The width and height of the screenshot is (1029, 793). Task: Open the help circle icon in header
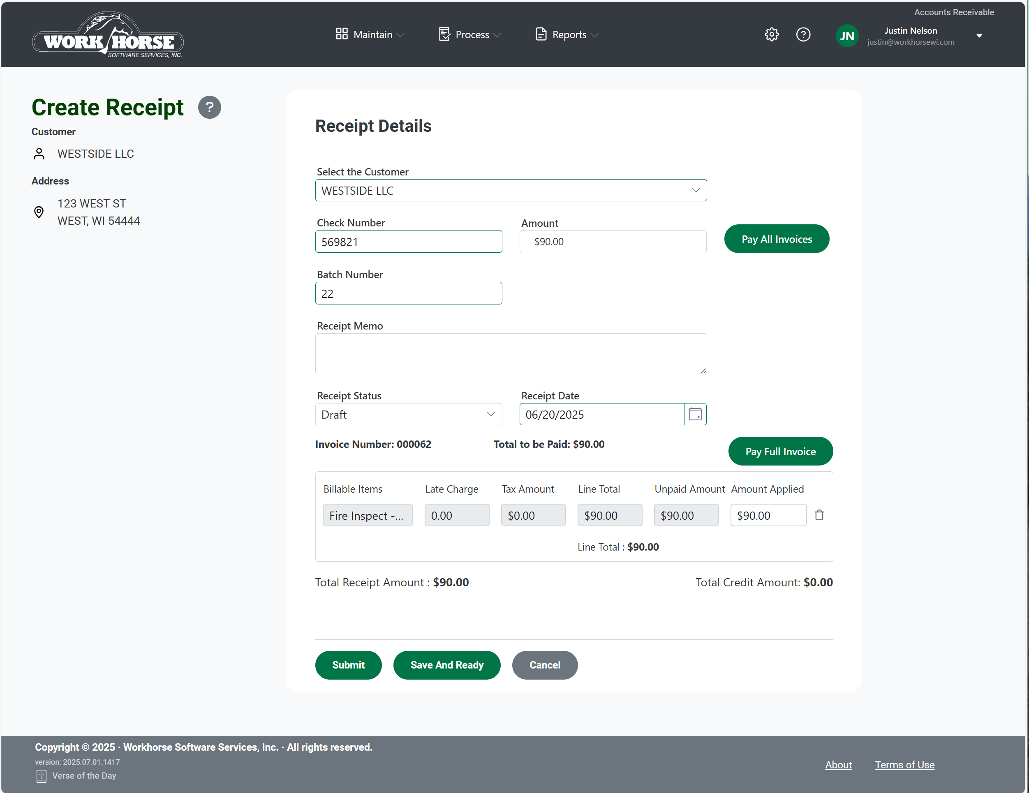tap(803, 35)
